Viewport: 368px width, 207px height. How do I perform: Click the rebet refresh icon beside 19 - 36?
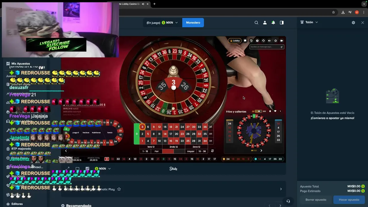coord(212,151)
